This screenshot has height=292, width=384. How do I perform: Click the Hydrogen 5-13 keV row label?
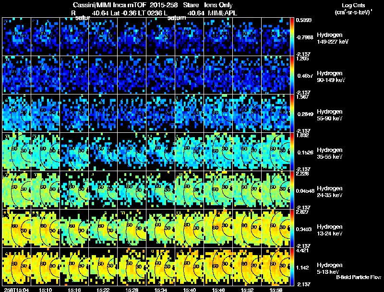[330, 269]
